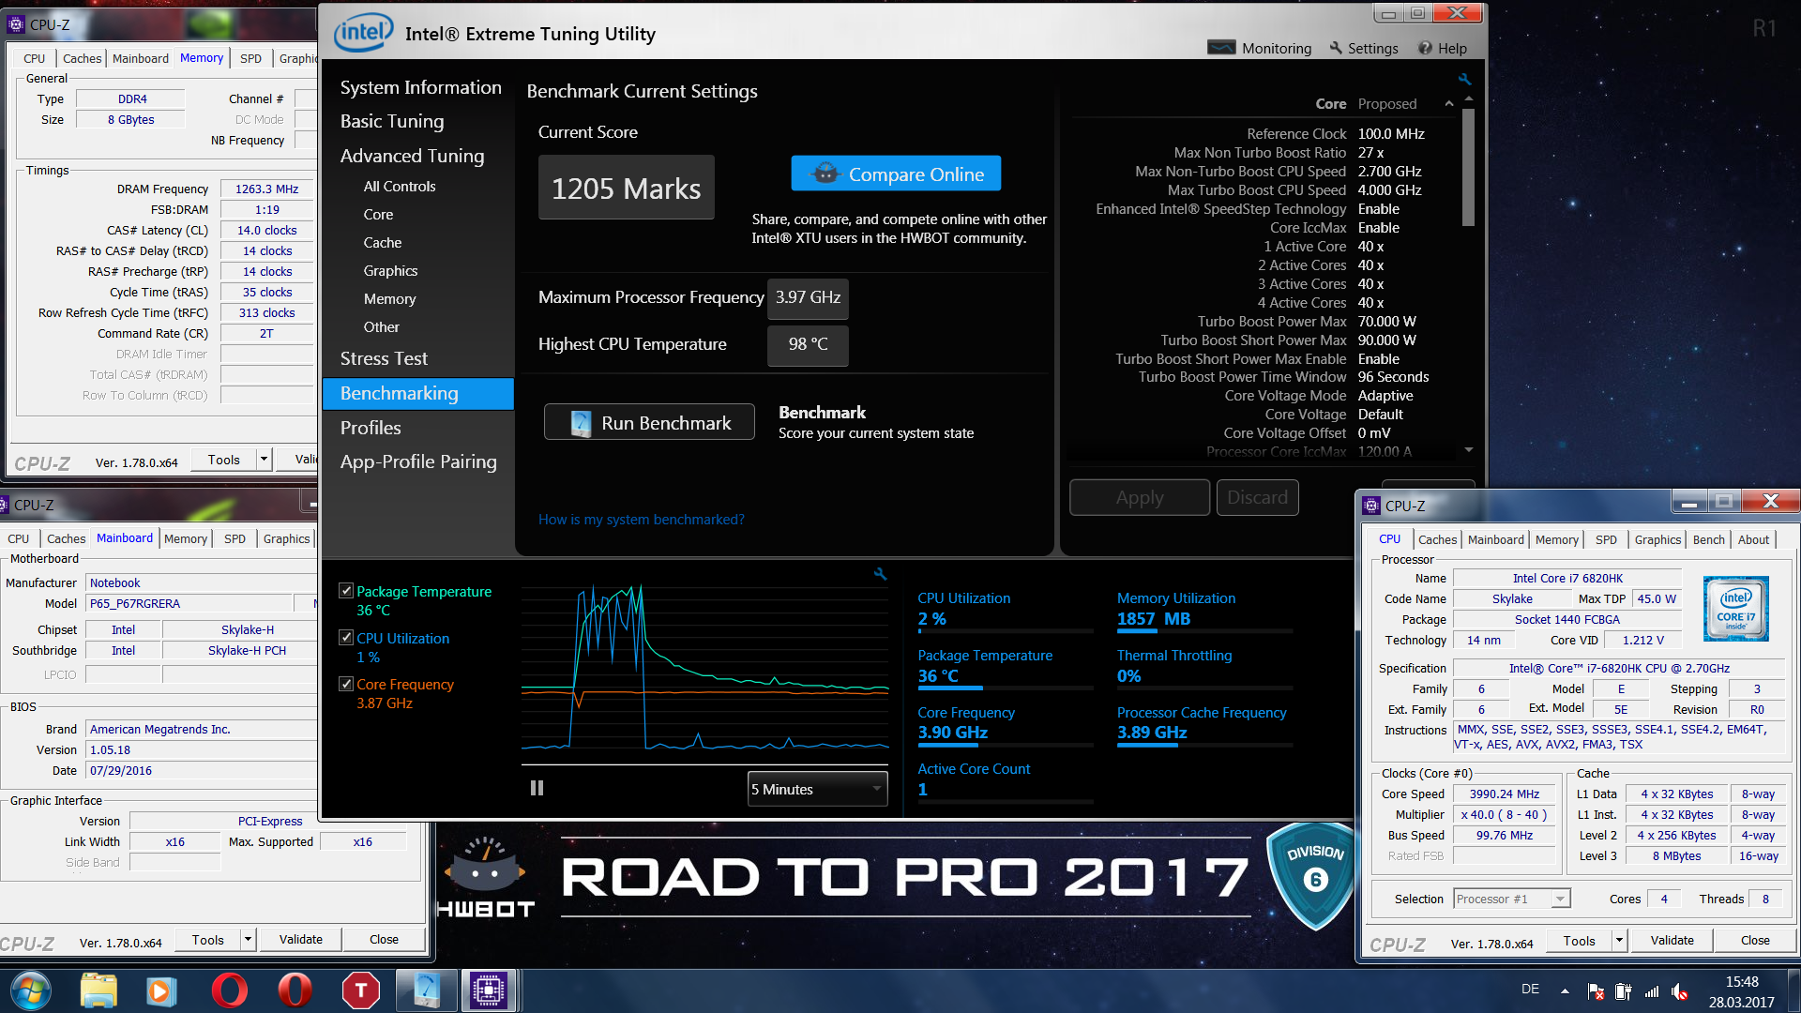Open the Selection Processor #1 dropdown in CPU-Z
The width and height of the screenshot is (1801, 1013).
(1511, 899)
